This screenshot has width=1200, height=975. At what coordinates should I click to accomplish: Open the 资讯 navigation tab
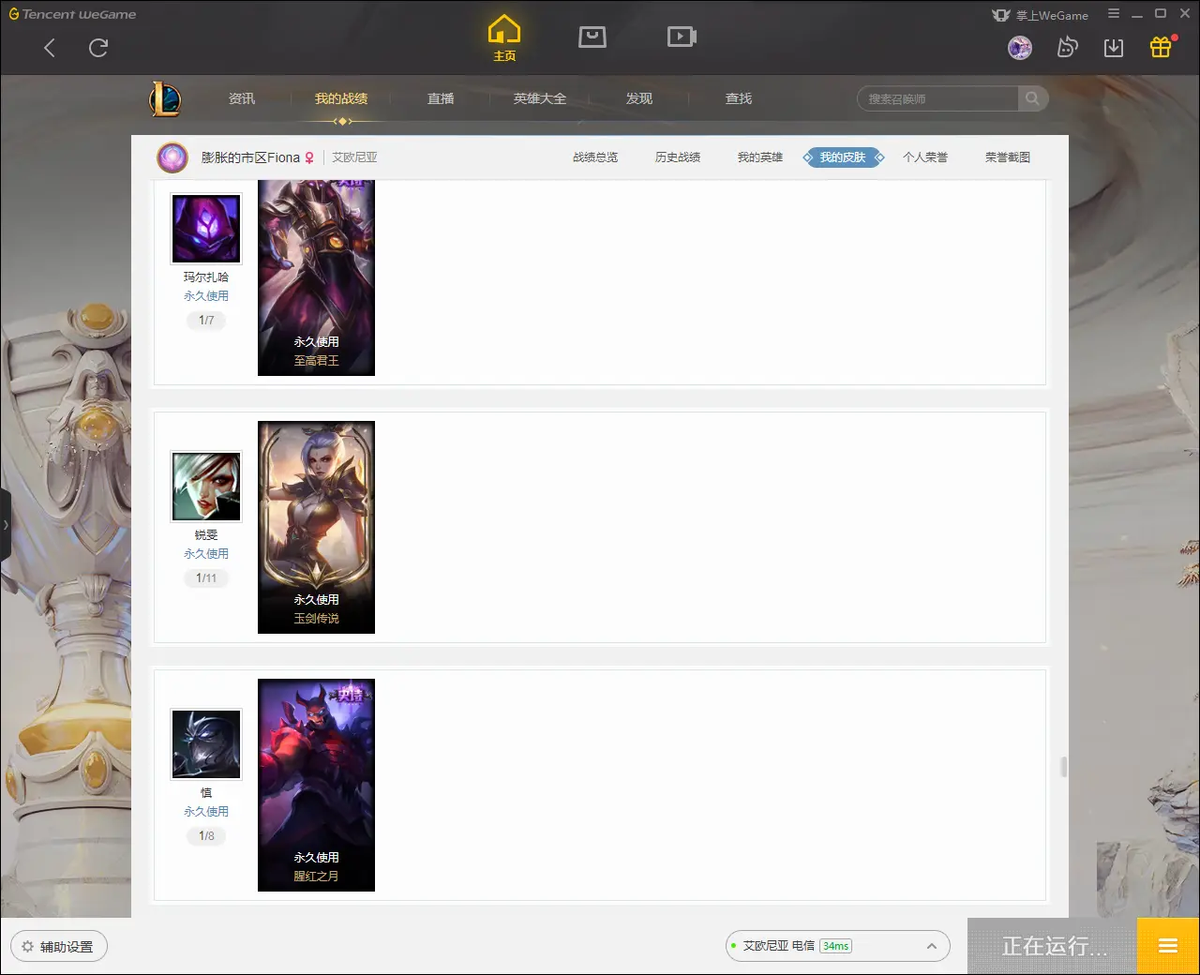click(x=242, y=98)
